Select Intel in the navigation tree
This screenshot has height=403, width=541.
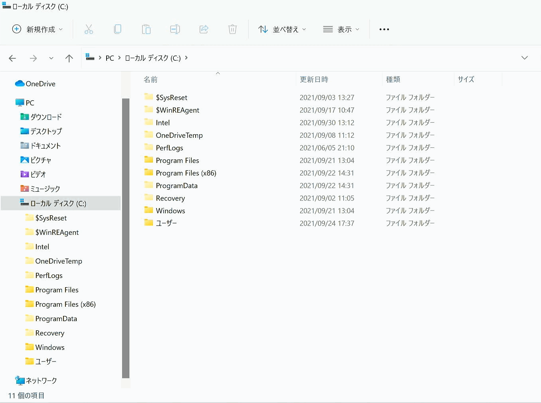click(x=37, y=247)
